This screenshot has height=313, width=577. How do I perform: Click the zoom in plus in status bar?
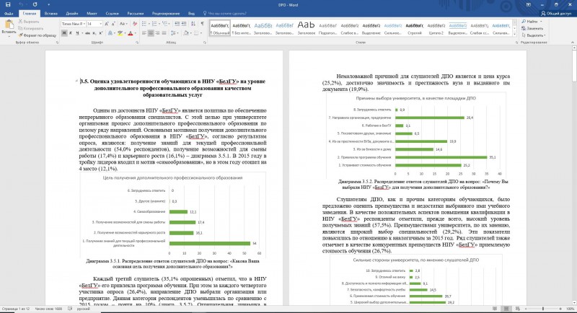(560, 309)
